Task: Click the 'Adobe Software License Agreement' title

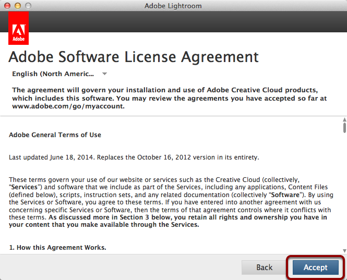Action: pyautogui.click(x=134, y=57)
